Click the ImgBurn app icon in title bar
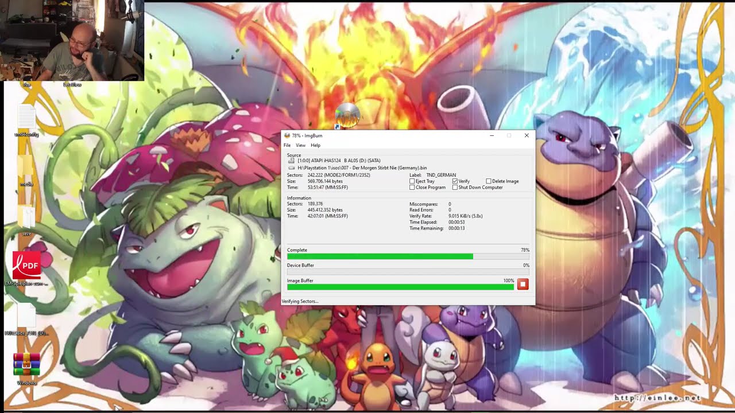This screenshot has height=413, width=735. tap(287, 136)
